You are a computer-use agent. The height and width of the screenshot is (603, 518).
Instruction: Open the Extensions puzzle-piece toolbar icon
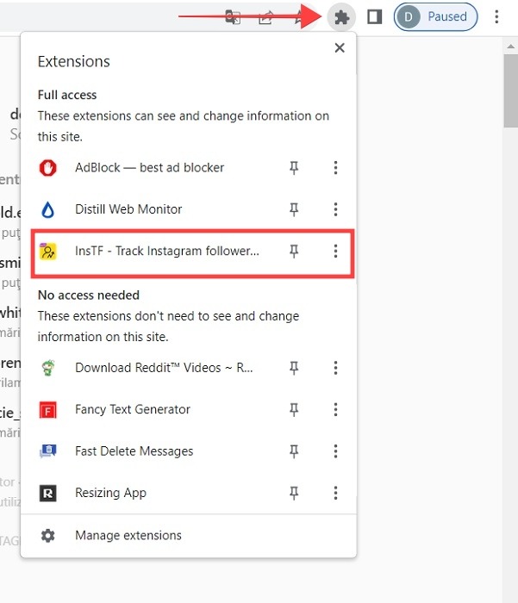click(341, 17)
